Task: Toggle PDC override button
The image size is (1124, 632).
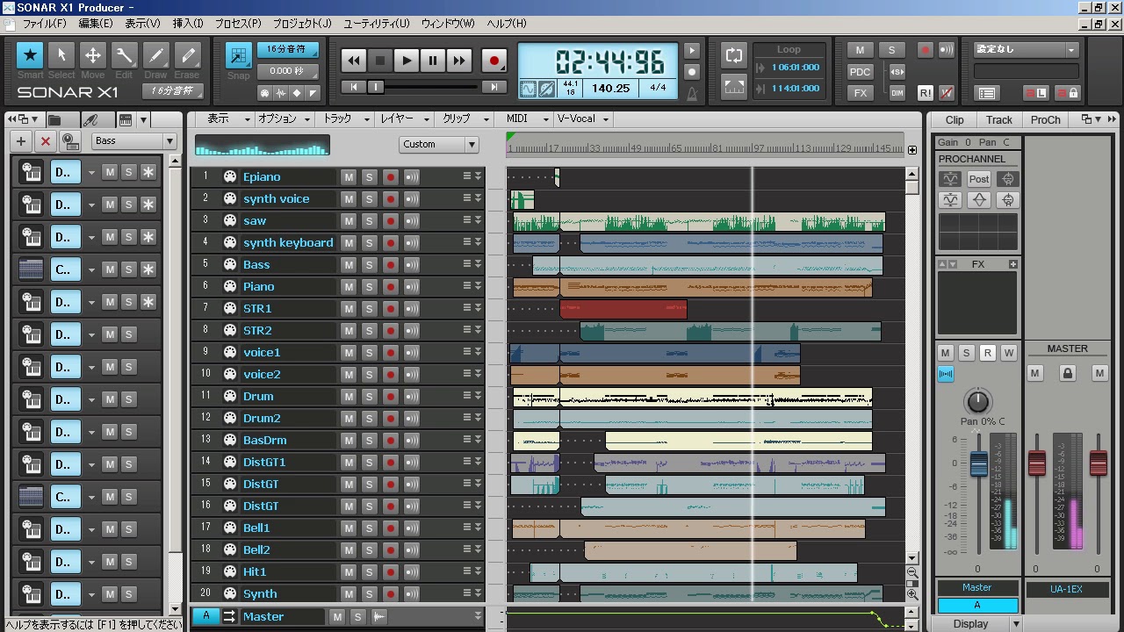Action: point(860,72)
